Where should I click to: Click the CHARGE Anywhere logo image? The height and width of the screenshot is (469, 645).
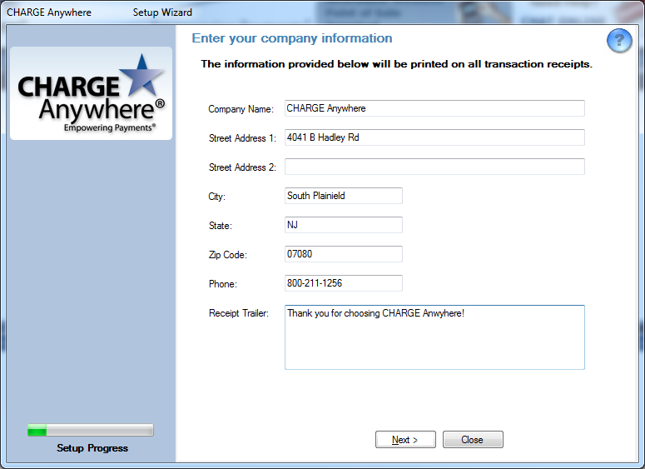91,93
